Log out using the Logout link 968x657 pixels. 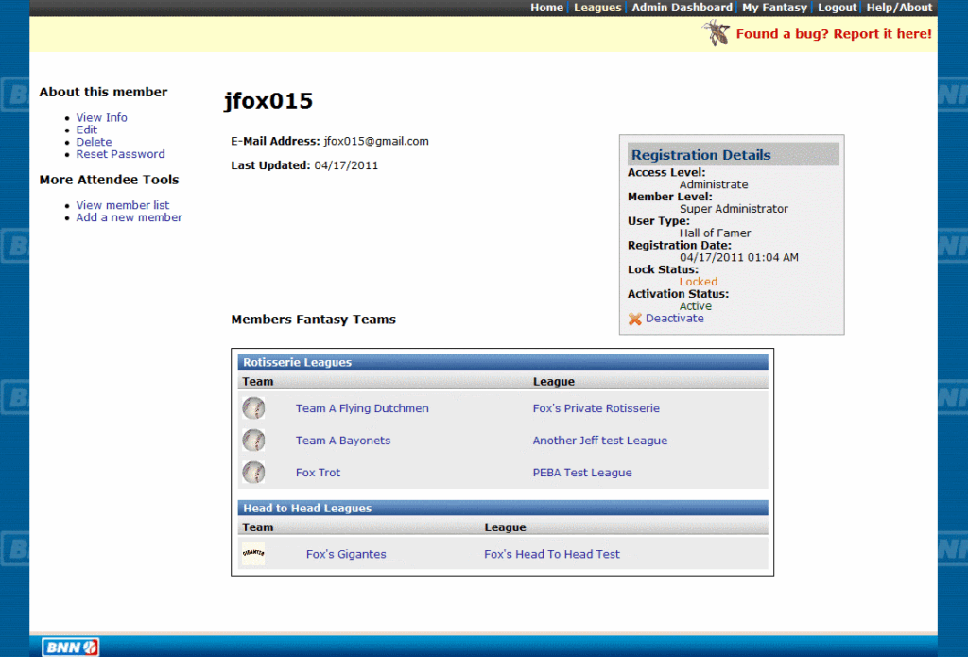pos(837,8)
